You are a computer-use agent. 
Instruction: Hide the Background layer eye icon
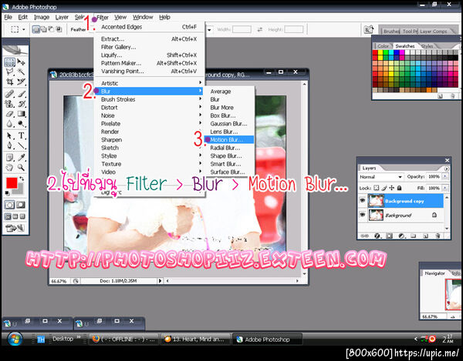pos(363,216)
